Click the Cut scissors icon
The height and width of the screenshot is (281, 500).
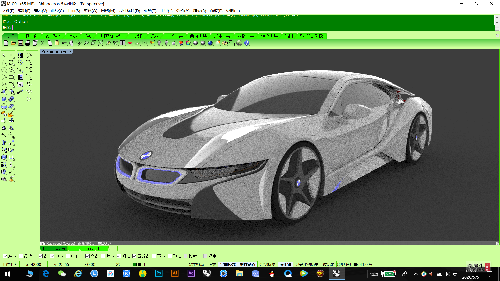tap(42, 43)
